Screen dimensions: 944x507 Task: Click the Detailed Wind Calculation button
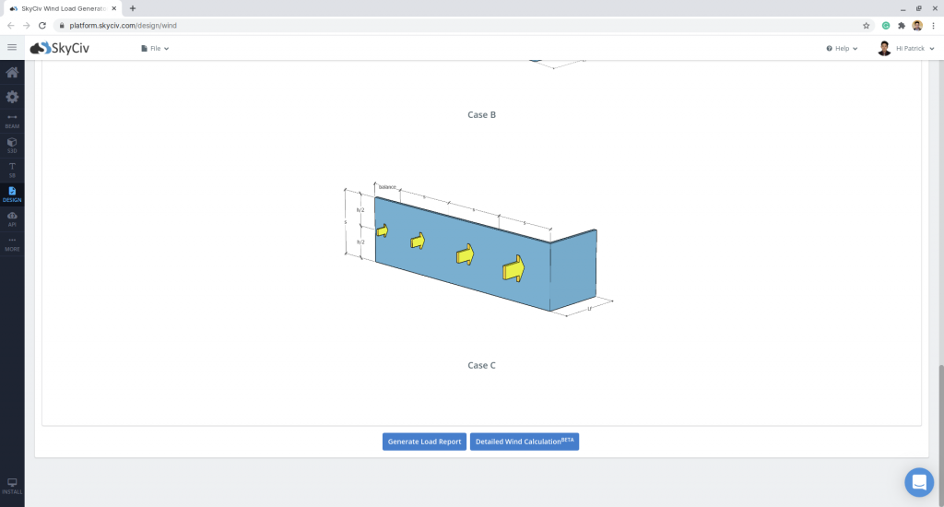pyautogui.click(x=524, y=442)
